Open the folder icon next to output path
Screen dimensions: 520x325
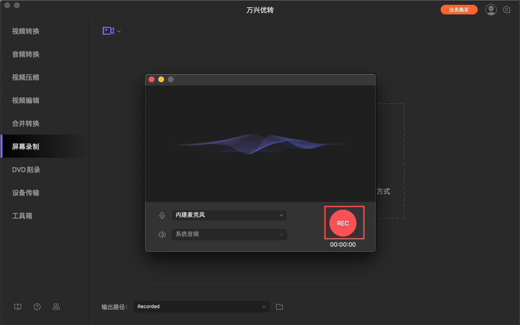pyautogui.click(x=279, y=306)
